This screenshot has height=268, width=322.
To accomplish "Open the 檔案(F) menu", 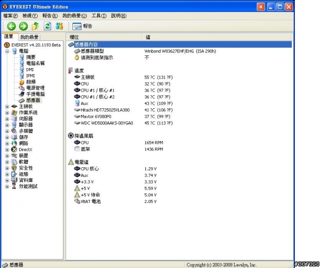I will click(x=11, y=16).
